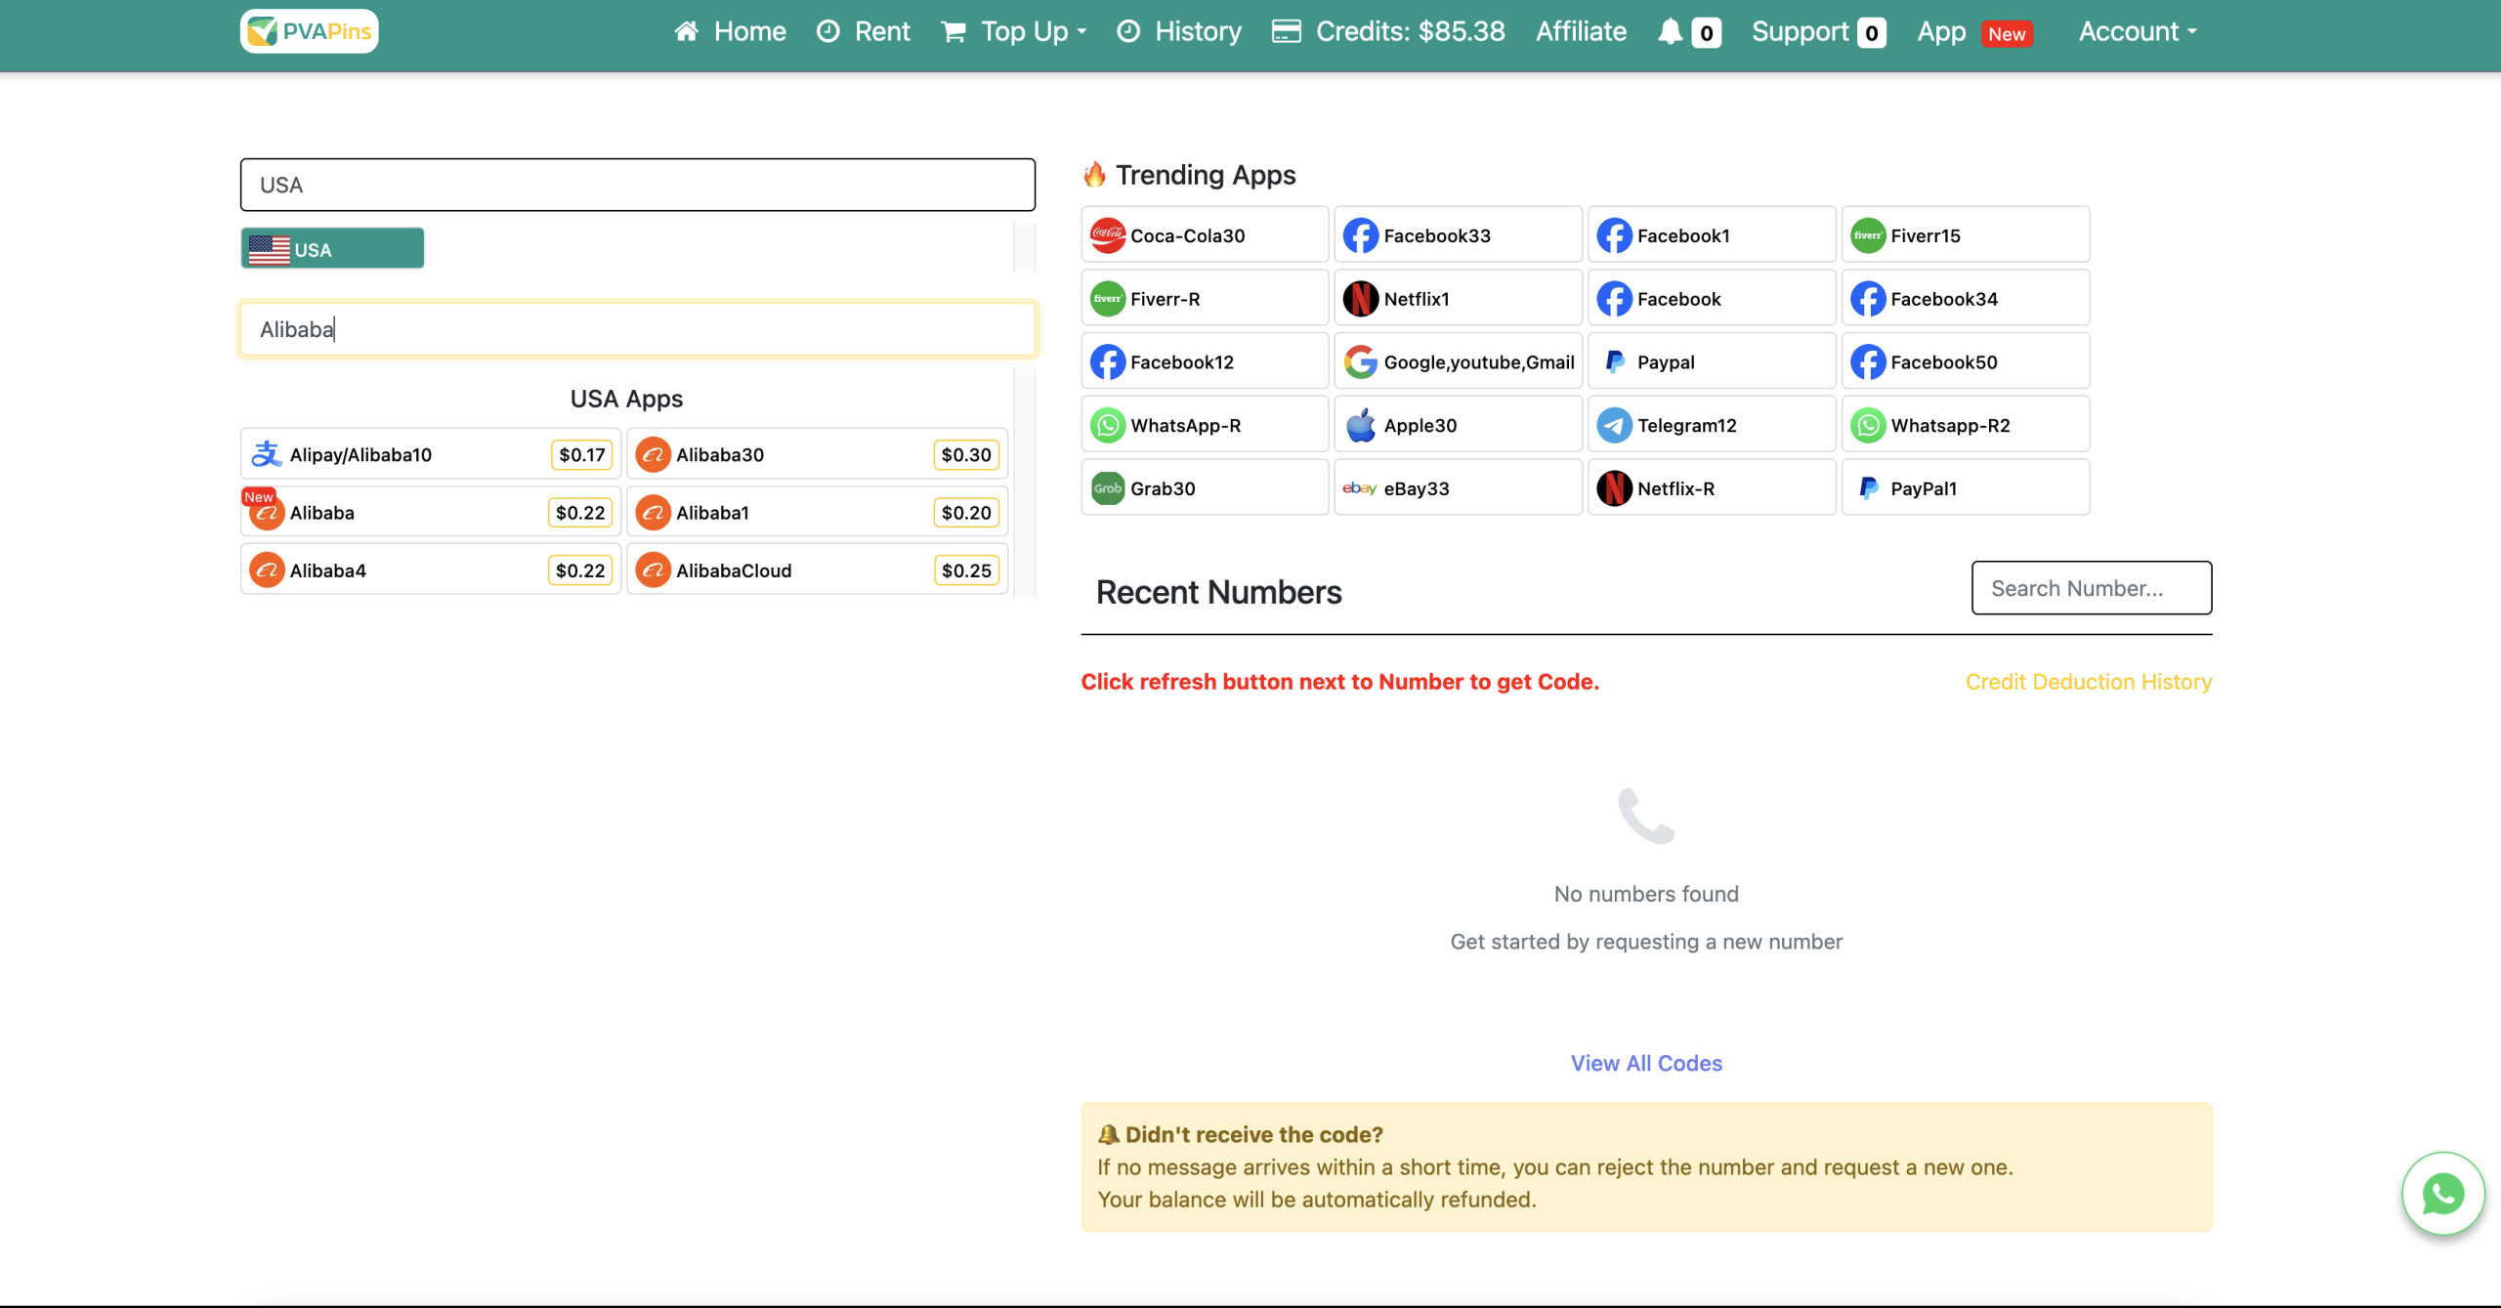Click the country list scrollbar
The width and height of the screenshot is (2501, 1308).
click(x=1024, y=248)
